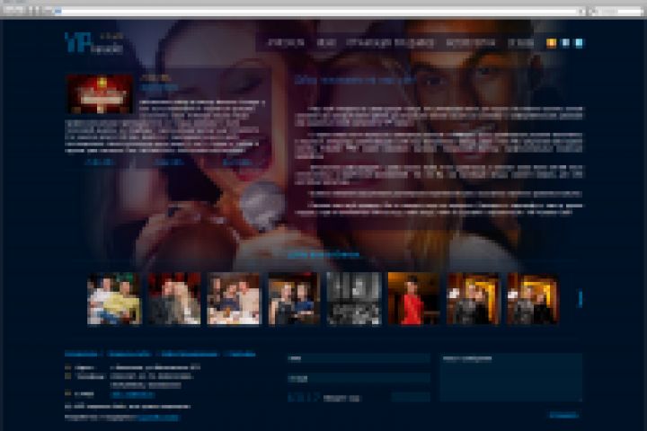Click the address icon in footer contacts

[x=68, y=367]
